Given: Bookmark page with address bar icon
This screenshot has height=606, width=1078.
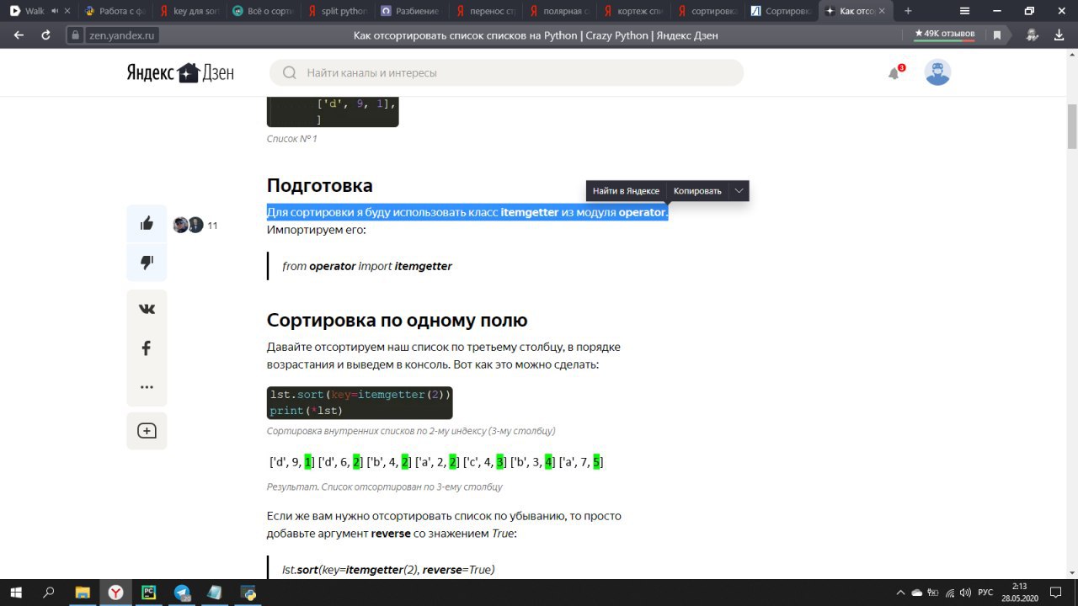Looking at the screenshot, I should [997, 35].
